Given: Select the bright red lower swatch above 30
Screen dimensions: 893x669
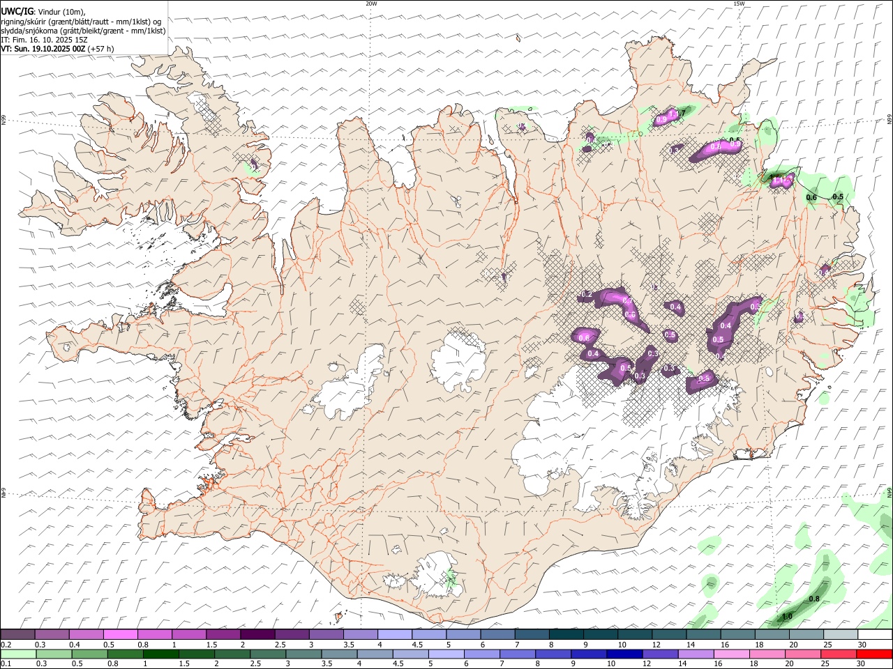Looking at the screenshot, I should point(874,654).
